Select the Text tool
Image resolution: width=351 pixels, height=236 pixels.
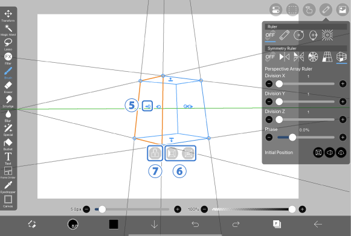tap(8, 158)
